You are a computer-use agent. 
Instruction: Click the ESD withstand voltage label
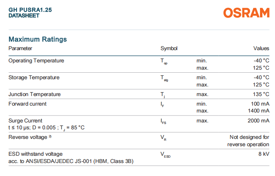[x=35, y=154]
